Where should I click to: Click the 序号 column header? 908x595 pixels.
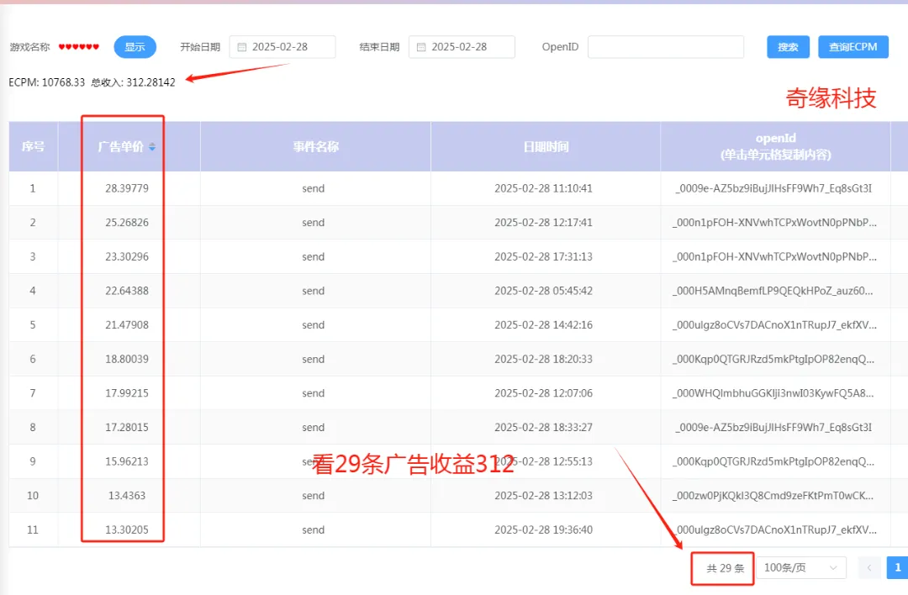(x=33, y=147)
